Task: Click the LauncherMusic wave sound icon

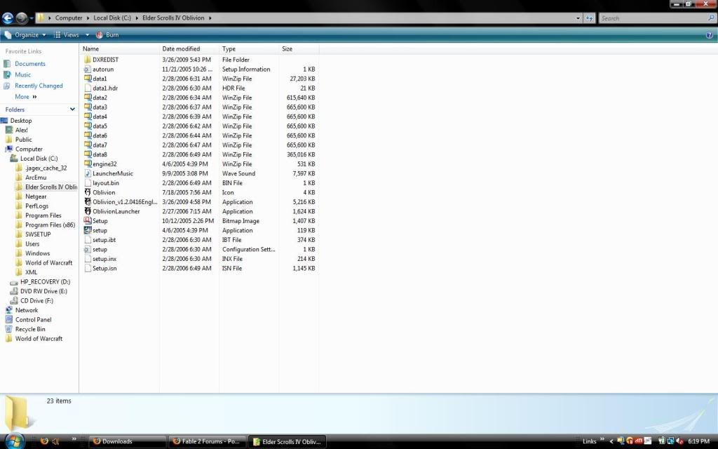Action: point(88,174)
